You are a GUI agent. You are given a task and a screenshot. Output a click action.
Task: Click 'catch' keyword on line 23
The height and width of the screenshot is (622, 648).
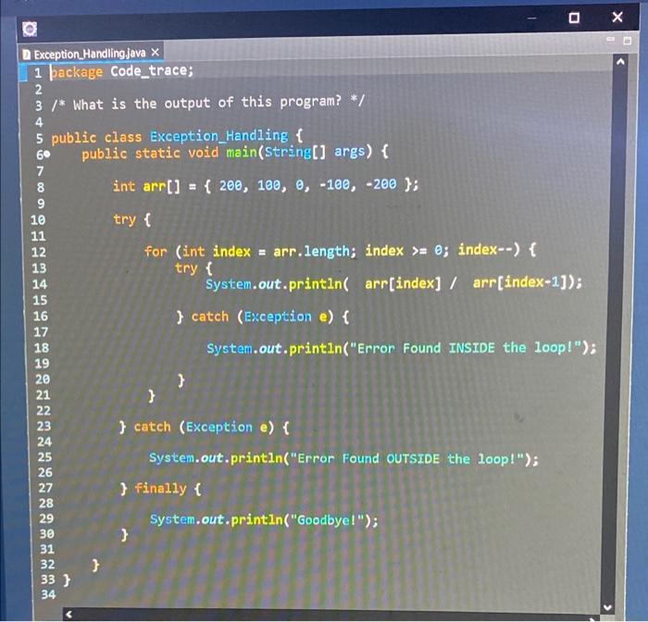click(152, 427)
